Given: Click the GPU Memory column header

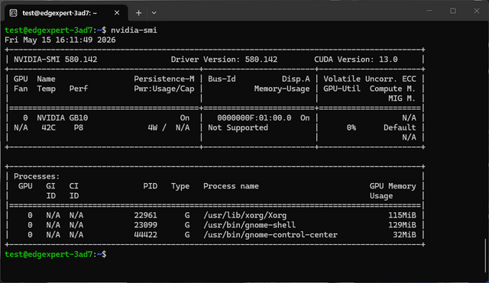Looking at the screenshot, I should coord(393,186).
